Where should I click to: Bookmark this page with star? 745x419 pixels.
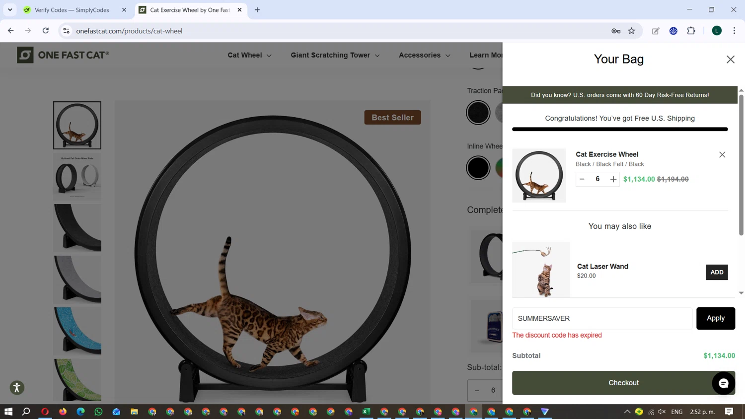632,31
